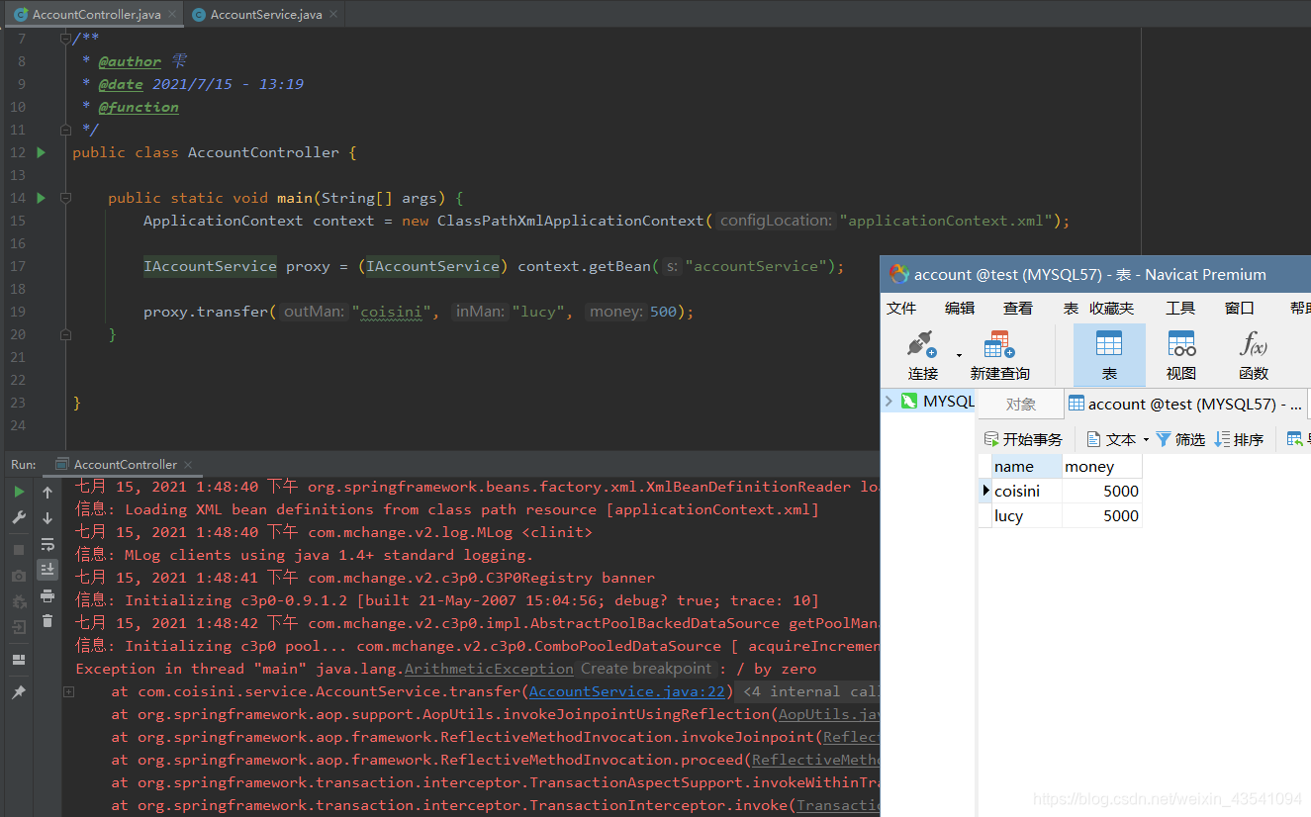Open run configuration wrench icon in Run panel
This screenshot has height=817, width=1311.
[x=19, y=517]
